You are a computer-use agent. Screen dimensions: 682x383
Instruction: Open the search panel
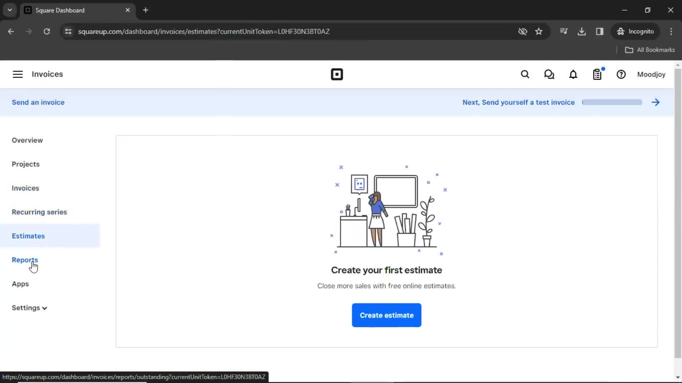(525, 74)
